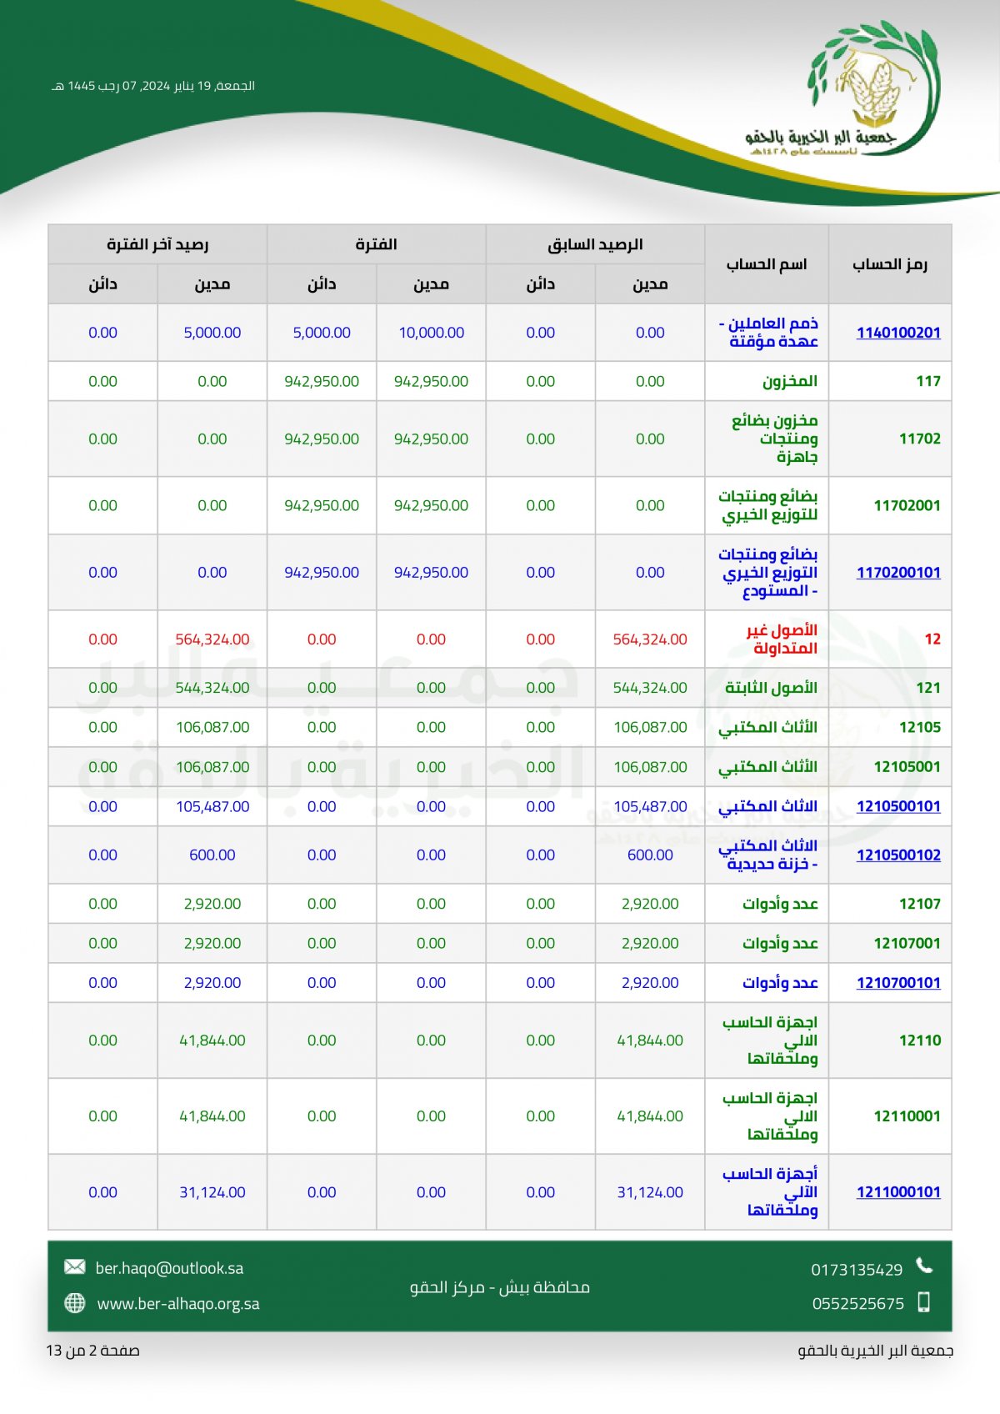Click the phone handset icon in footer

924,1266
